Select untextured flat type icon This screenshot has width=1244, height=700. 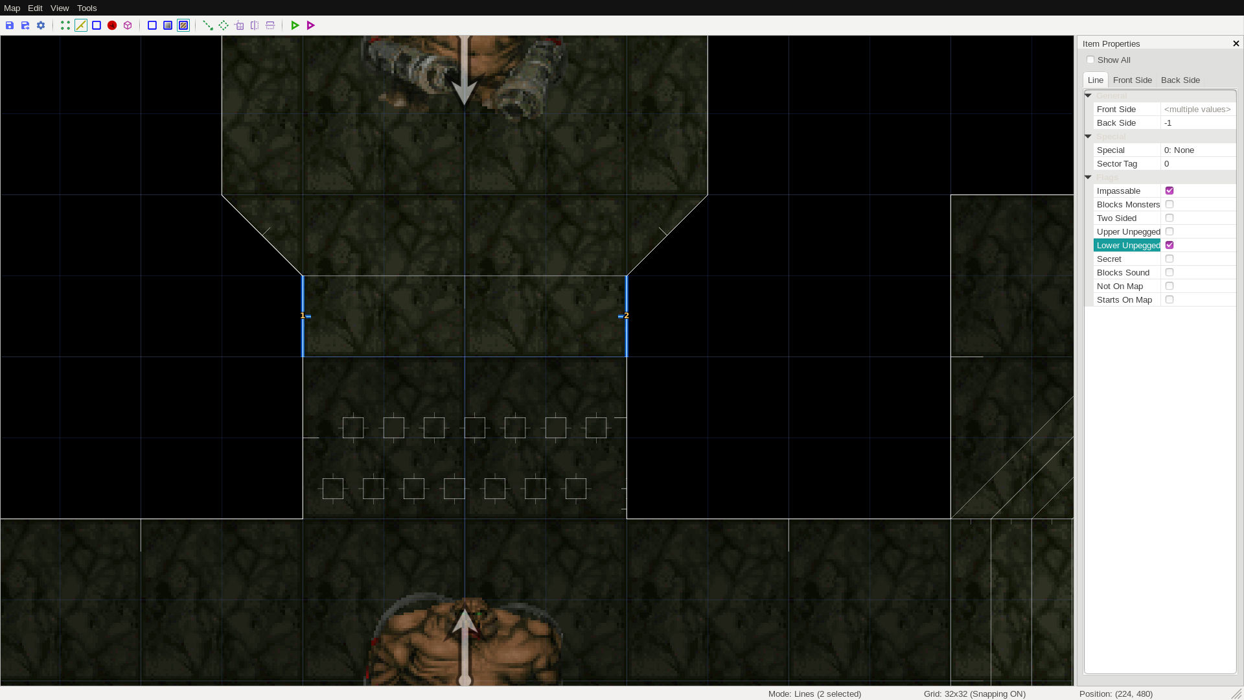click(168, 25)
